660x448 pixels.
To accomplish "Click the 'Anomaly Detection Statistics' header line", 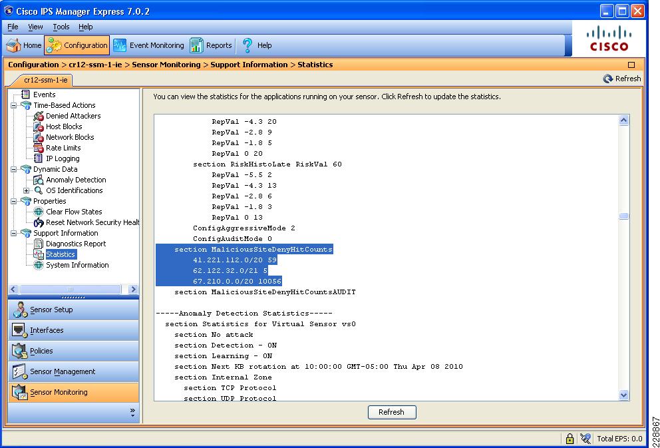I will [x=244, y=314].
